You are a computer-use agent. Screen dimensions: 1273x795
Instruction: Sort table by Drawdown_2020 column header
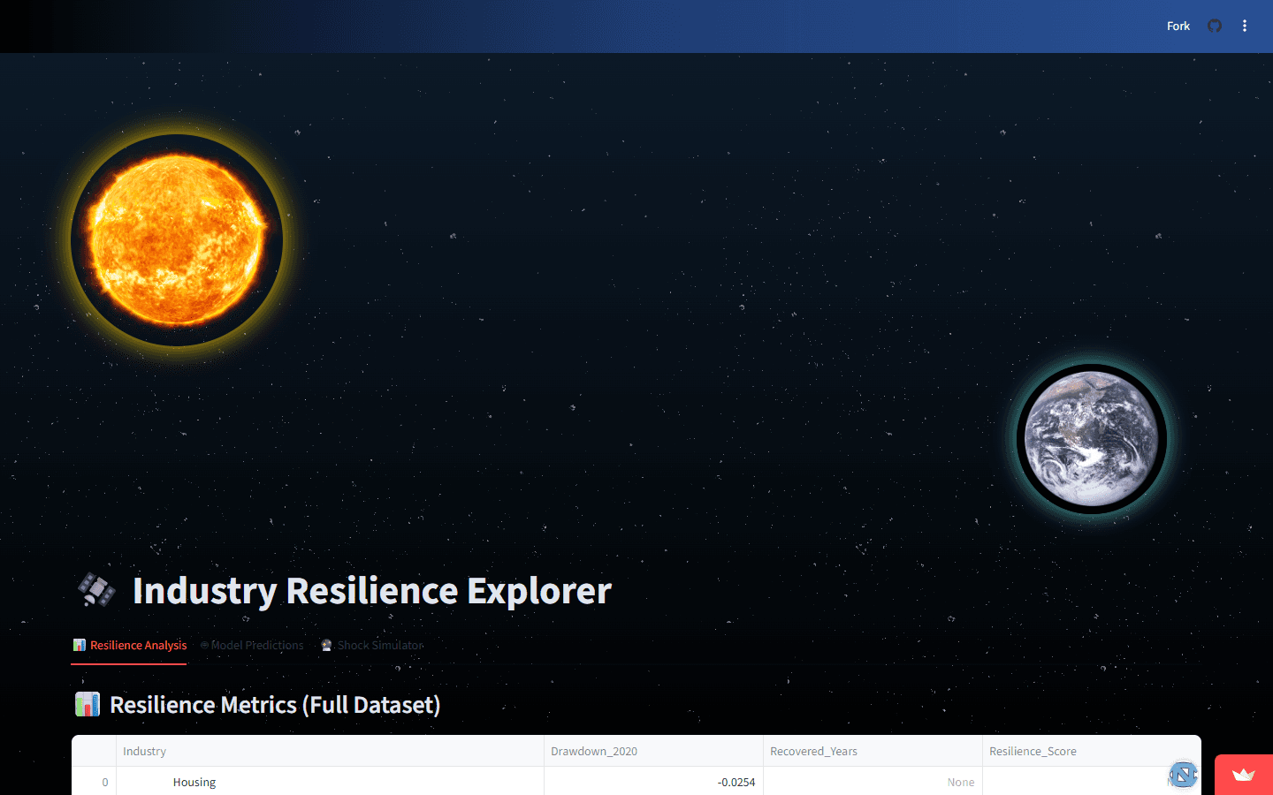pyautogui.click(x=653, y=751)
